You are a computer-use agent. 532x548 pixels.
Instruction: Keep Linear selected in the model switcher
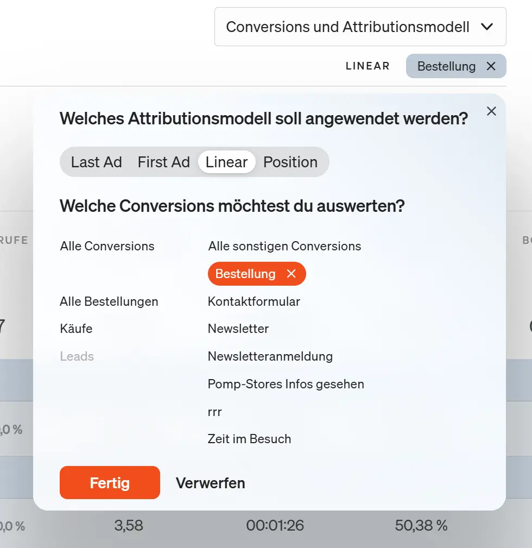coord(226,162)
